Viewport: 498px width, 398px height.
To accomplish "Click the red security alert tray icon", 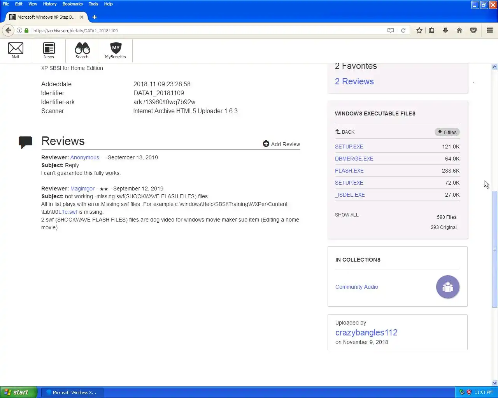I will point(469,392).
